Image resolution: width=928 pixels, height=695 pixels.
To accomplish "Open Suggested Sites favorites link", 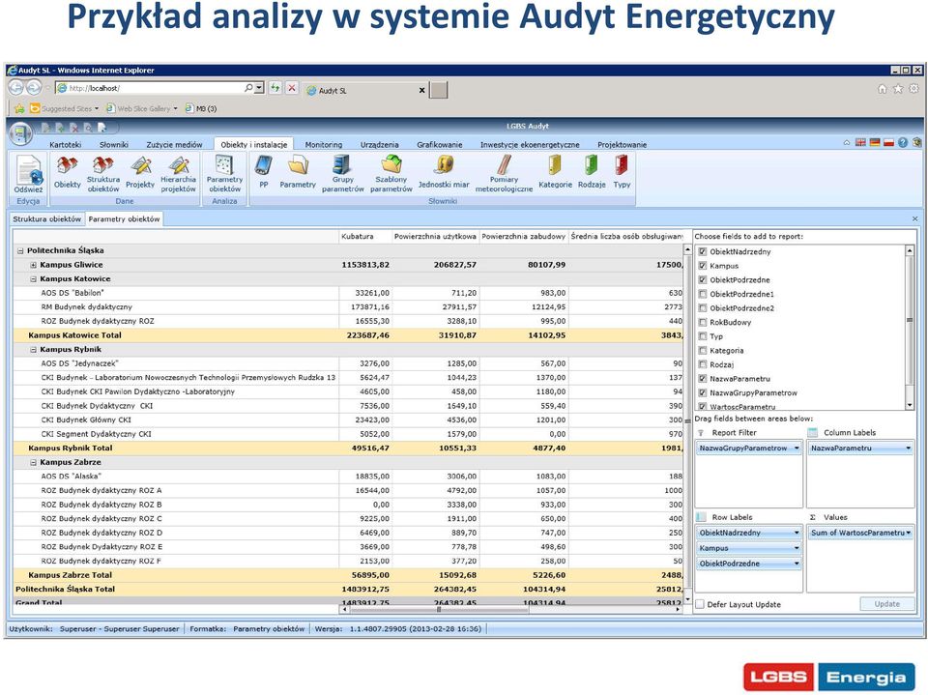I will [x=65, y=109].
